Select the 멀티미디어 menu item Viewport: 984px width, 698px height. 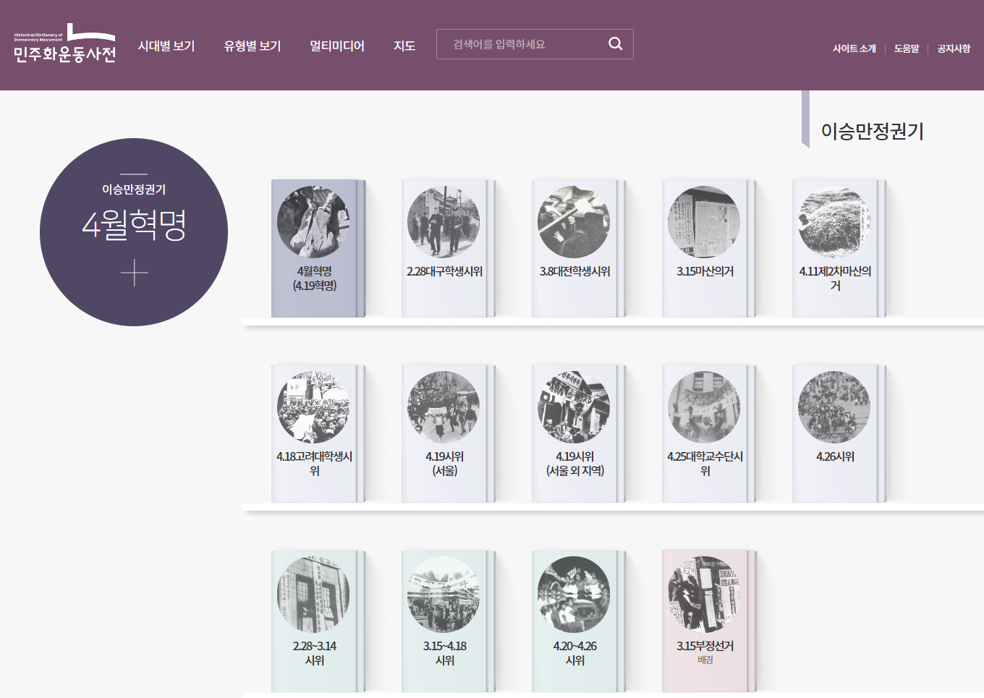tap(336, 46)
